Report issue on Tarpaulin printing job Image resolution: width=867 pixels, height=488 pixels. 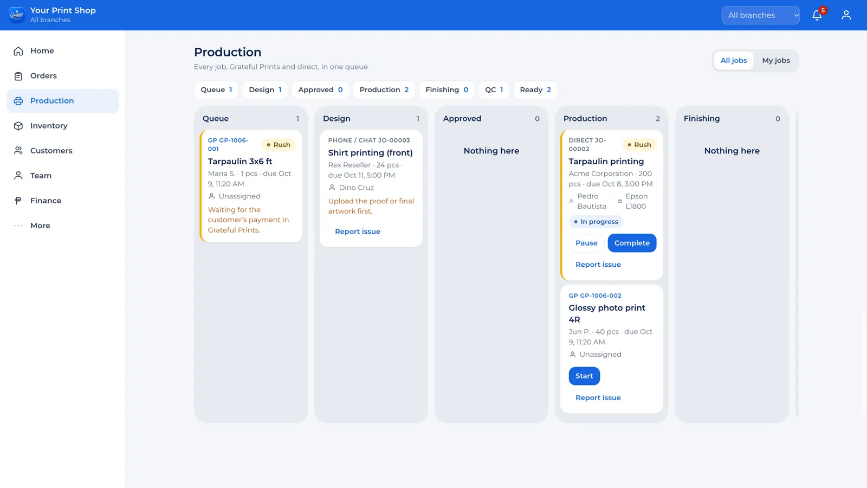[598, 265]
